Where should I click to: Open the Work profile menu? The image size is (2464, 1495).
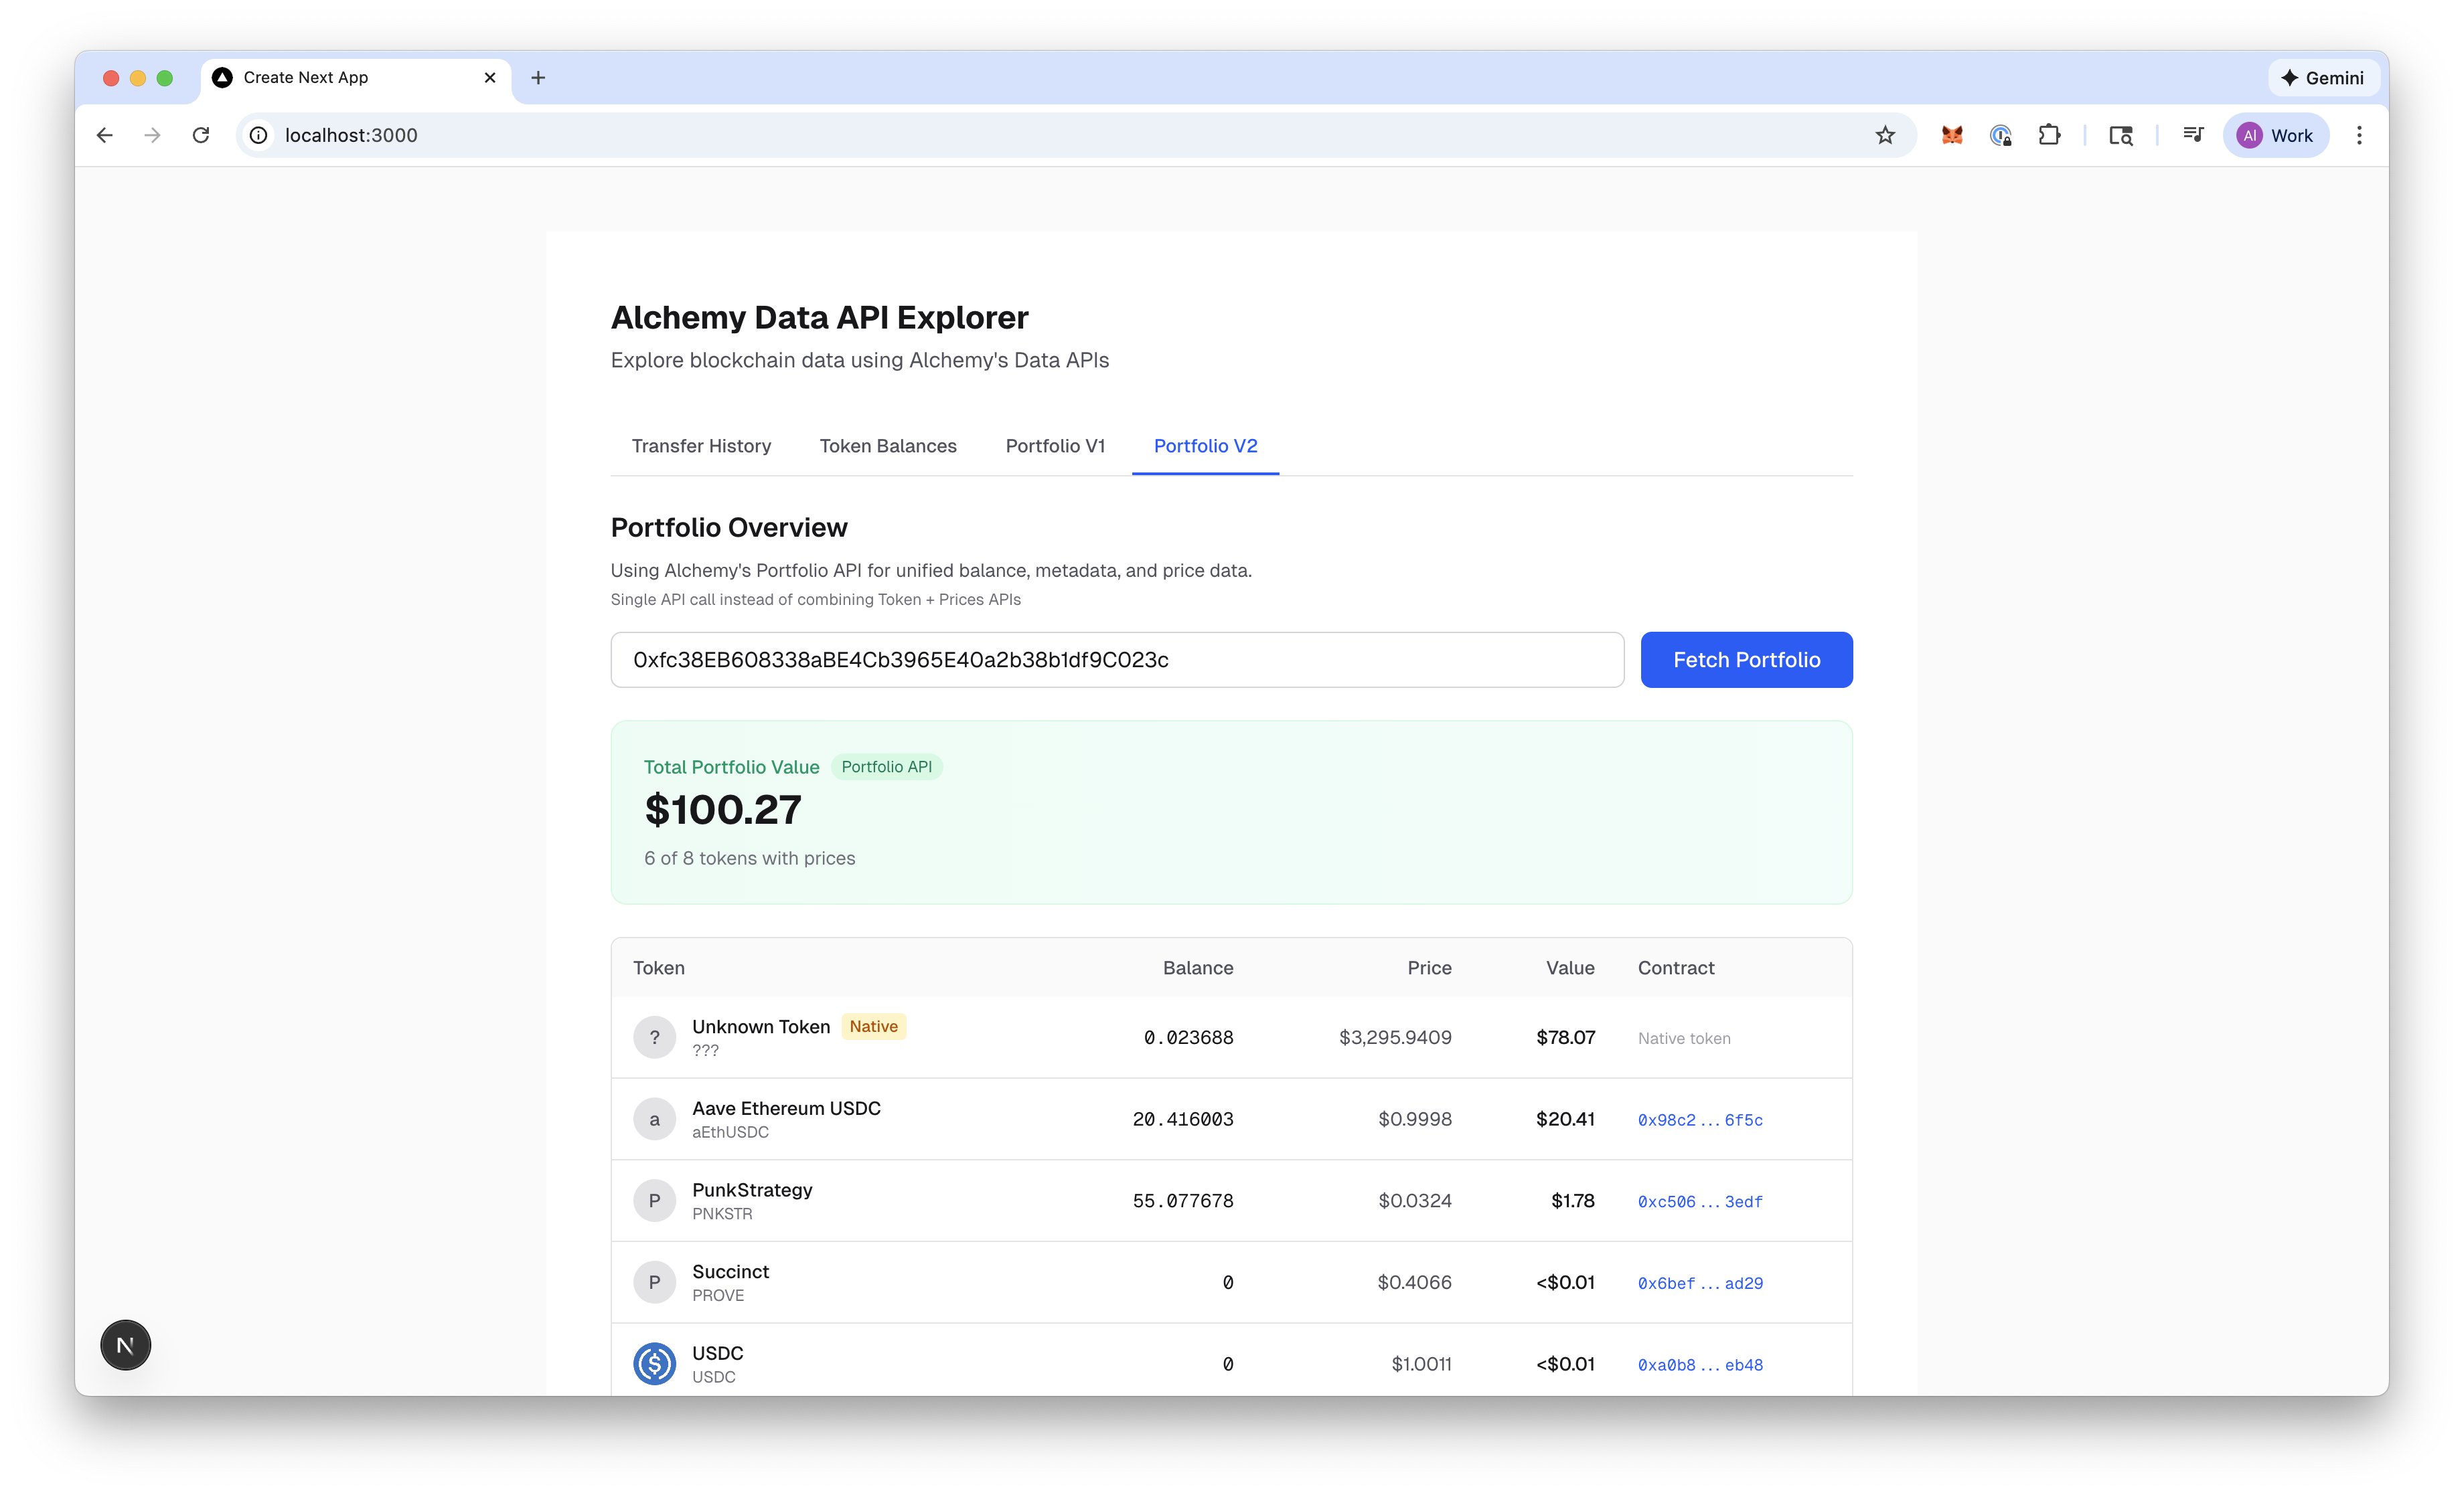(2275, 135)
